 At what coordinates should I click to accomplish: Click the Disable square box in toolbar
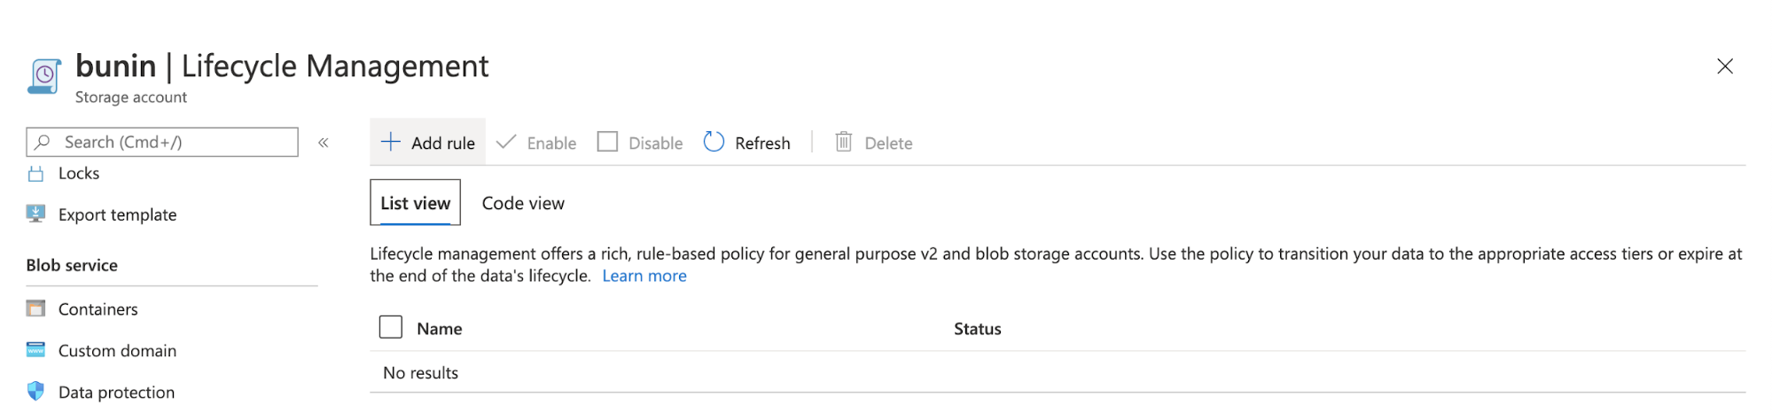[607, 142]
